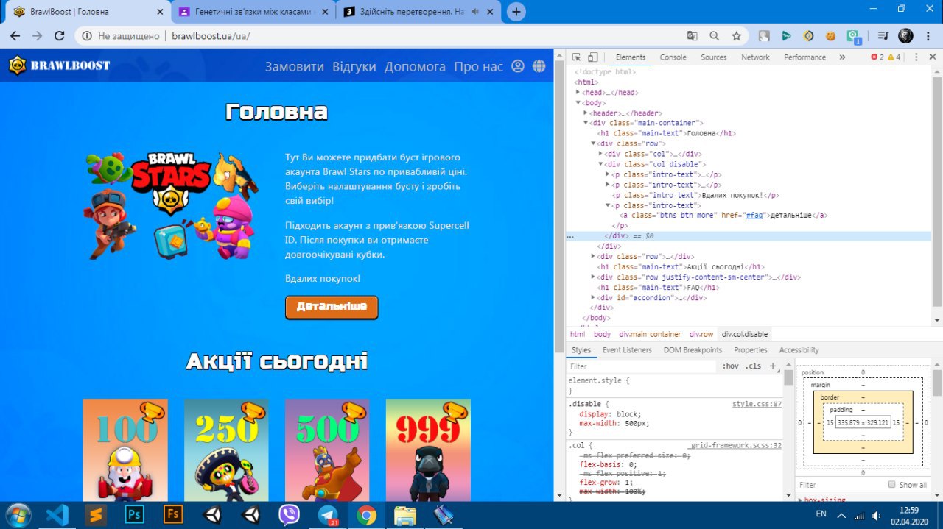Screen dimensions: 943x529
Task: Click the 100 trophies offer card
Action: [x=125, y=450]
